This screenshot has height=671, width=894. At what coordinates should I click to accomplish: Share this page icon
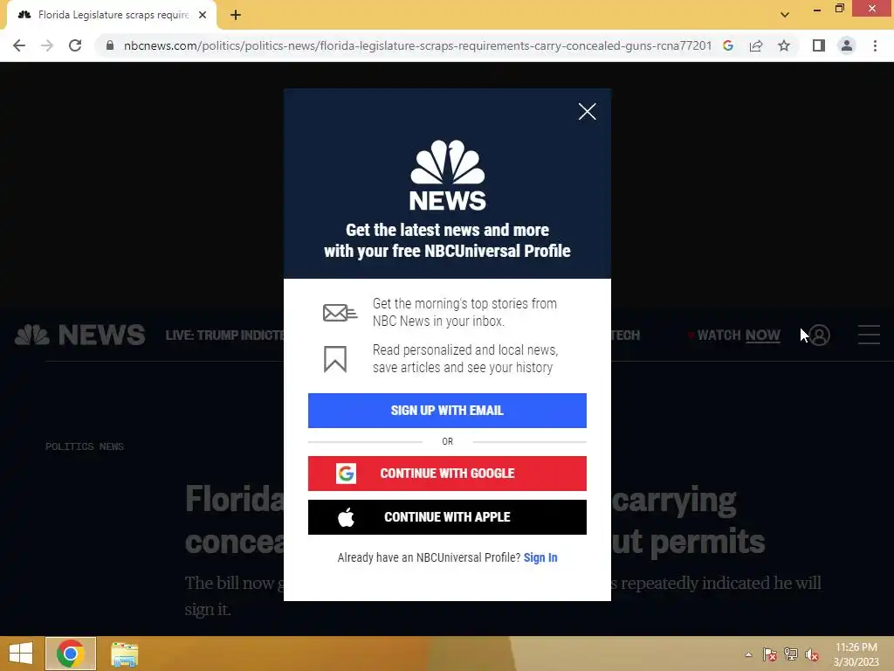756,45
